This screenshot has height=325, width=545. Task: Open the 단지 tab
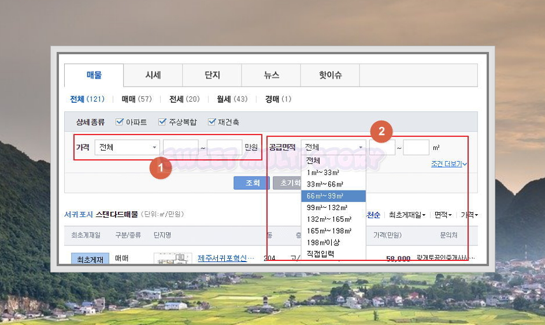coord(212,75)
